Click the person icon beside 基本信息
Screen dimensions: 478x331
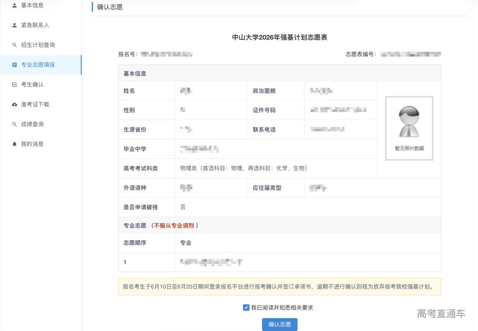(15, 5)
